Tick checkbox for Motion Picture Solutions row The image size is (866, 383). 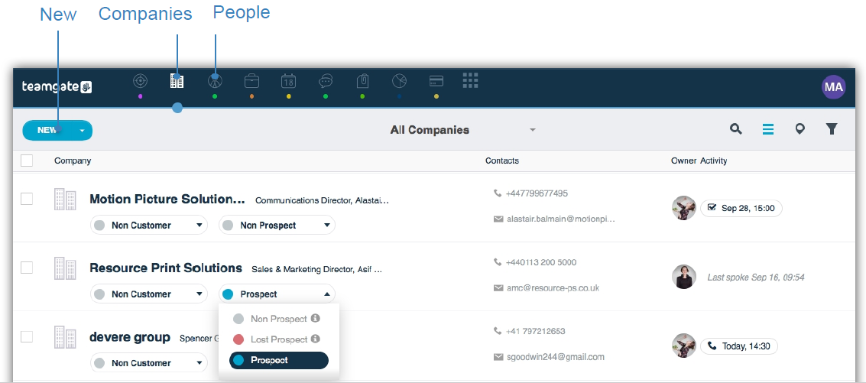pos(27,199)
